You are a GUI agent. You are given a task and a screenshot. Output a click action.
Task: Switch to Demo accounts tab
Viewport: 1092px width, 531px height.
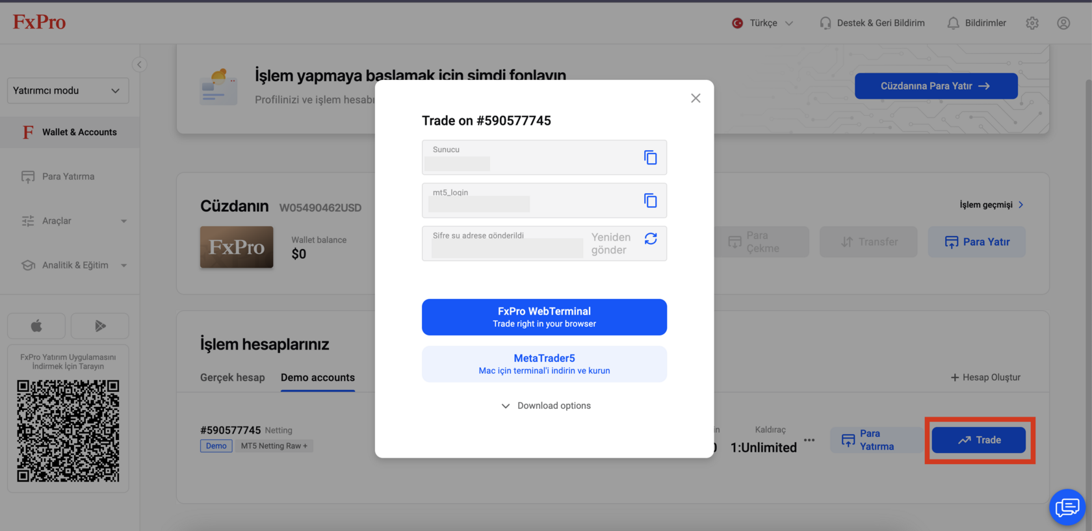[x=318, y=378]
